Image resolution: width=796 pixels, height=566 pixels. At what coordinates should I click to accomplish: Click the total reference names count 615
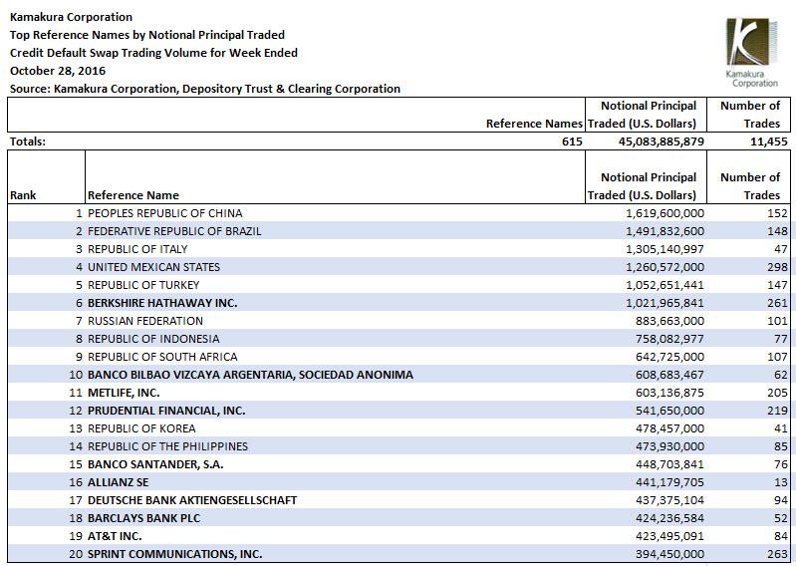(x=572, y=141)
